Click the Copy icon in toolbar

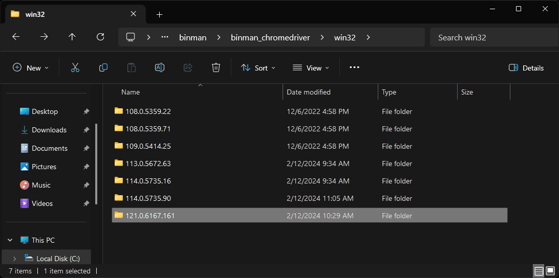[103, 67]
